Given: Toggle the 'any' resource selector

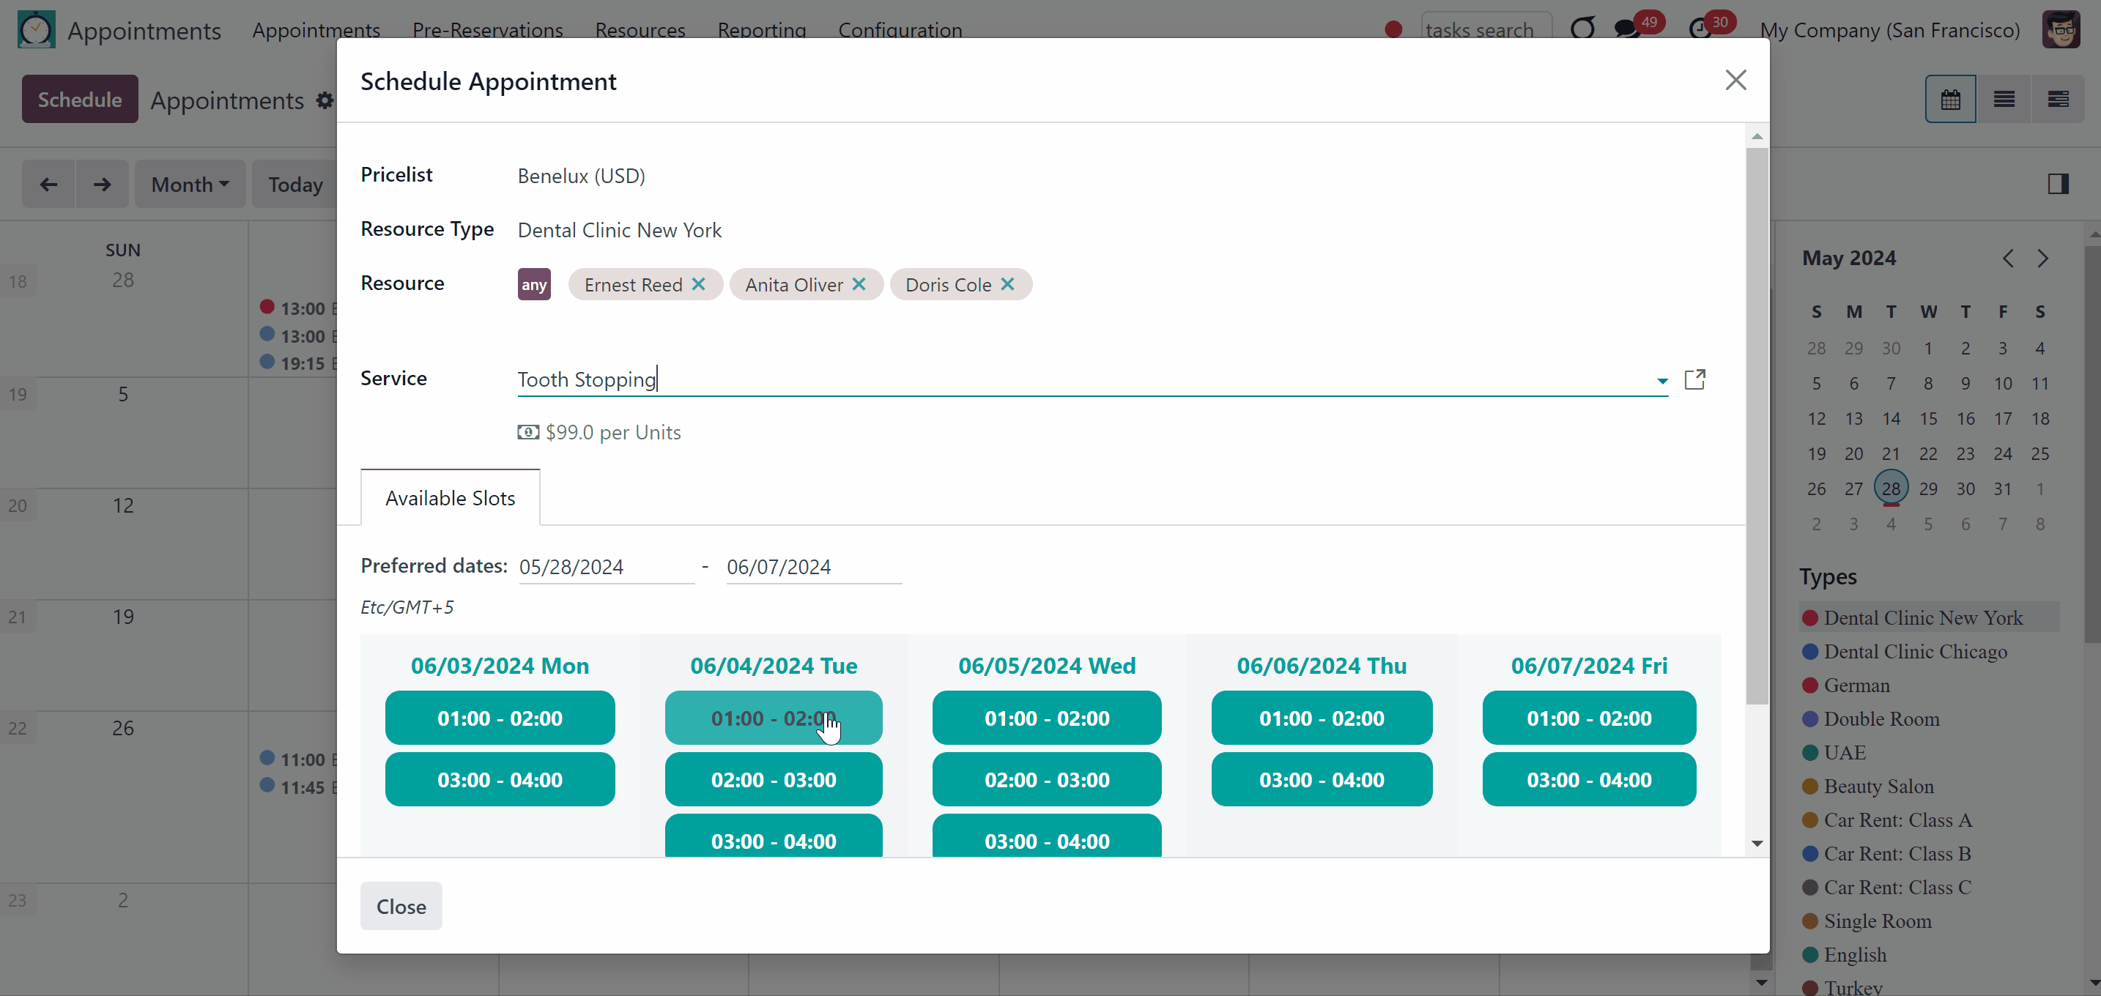Looking at the screenshot, I should click(x=534, y=284).
